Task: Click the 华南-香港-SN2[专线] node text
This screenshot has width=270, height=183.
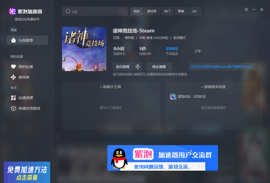Action: 154,38
